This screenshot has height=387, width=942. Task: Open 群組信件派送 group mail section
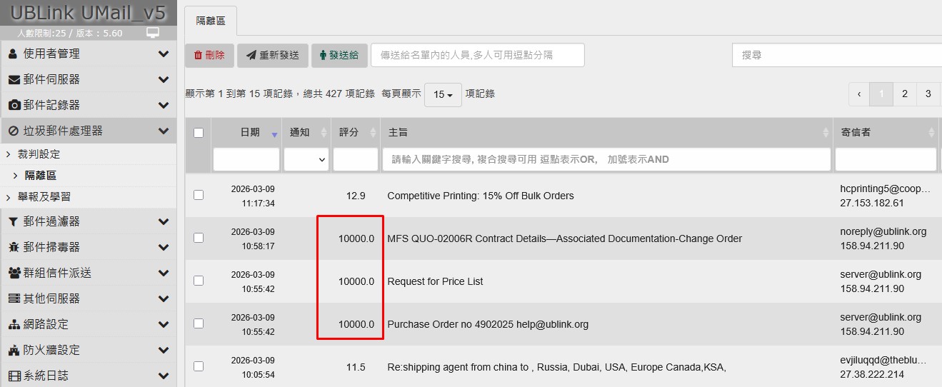point(88,273)
